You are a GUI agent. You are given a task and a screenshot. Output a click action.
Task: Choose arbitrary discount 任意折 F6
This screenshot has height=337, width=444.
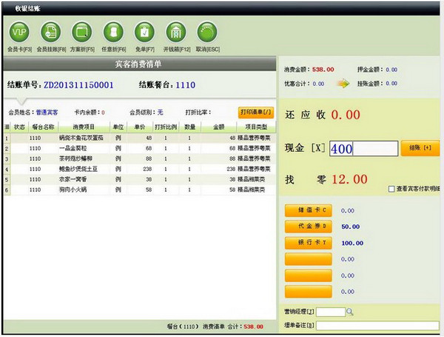(x=113, y=33)
